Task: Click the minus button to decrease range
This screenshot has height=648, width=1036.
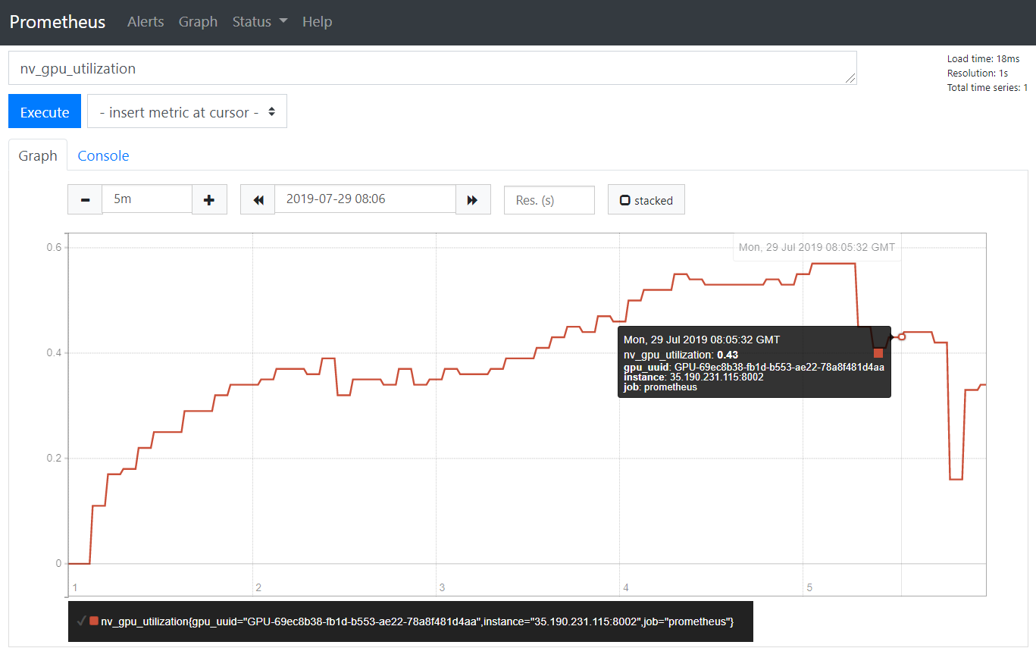Action: click(85, 200)
